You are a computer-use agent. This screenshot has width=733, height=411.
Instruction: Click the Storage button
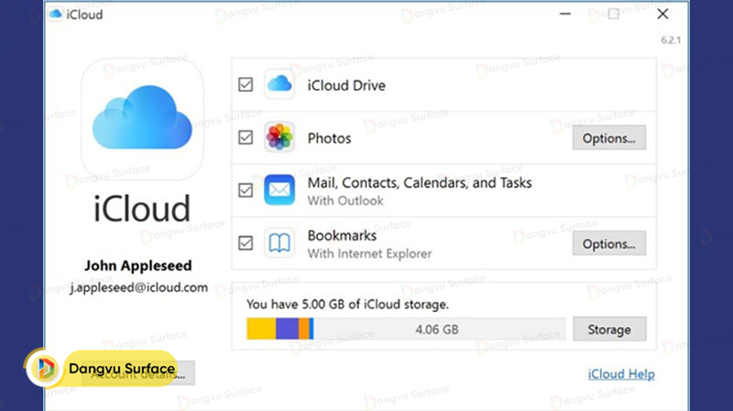(x=609, y=330)
